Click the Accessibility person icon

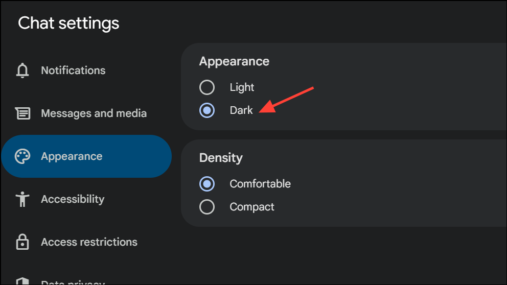[22, 199]
